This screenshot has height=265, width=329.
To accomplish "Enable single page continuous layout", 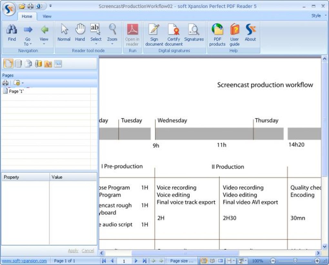I will (x=203, y=261).
